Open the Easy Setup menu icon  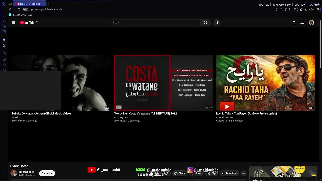click(318, 9)
